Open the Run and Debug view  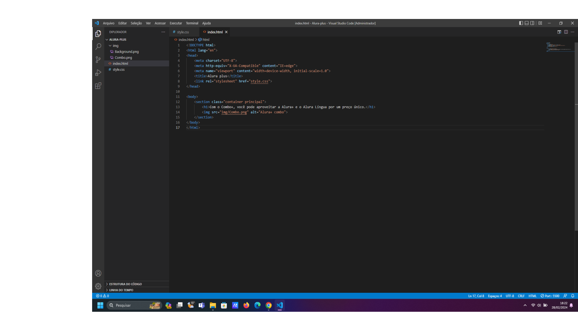pos(98,73)
